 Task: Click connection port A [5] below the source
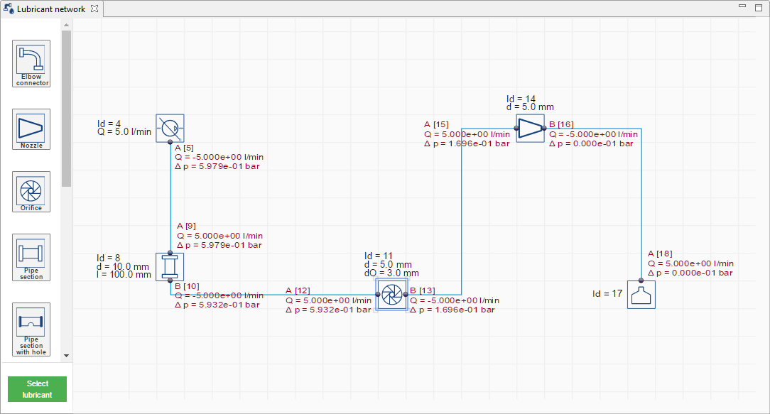click(x=170, y=142)
